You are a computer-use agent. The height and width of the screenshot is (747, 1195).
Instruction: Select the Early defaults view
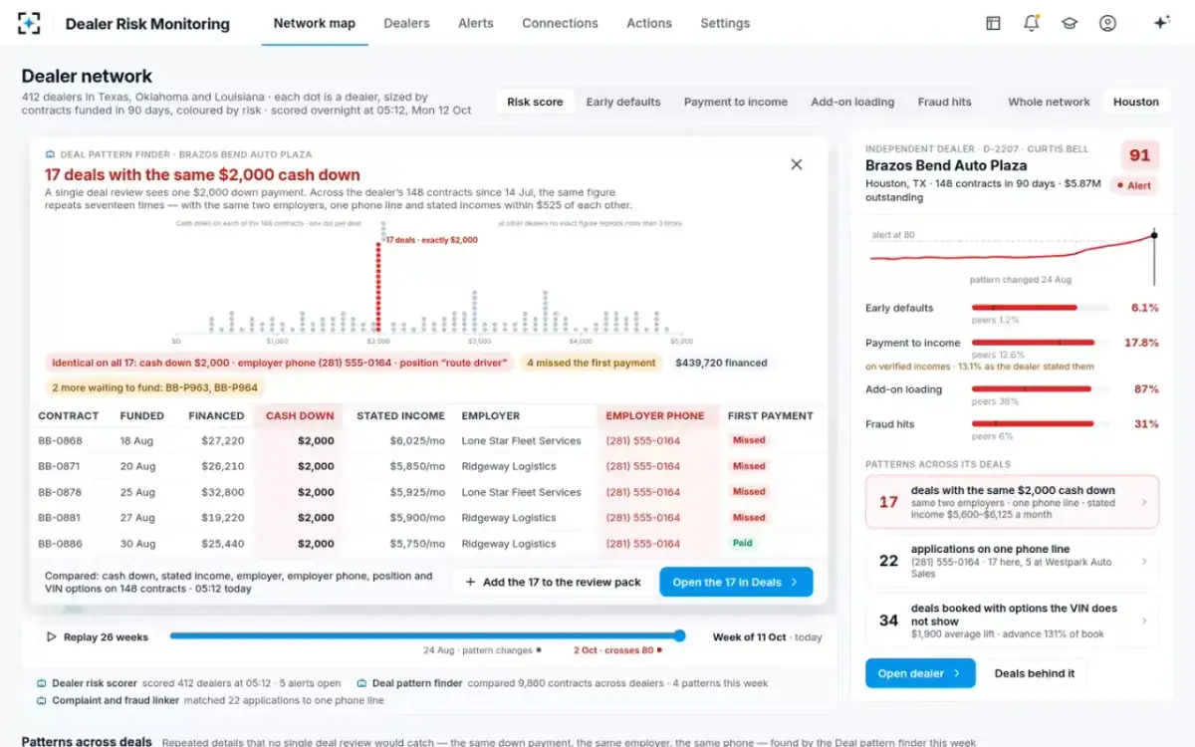[x=623, y=102]
